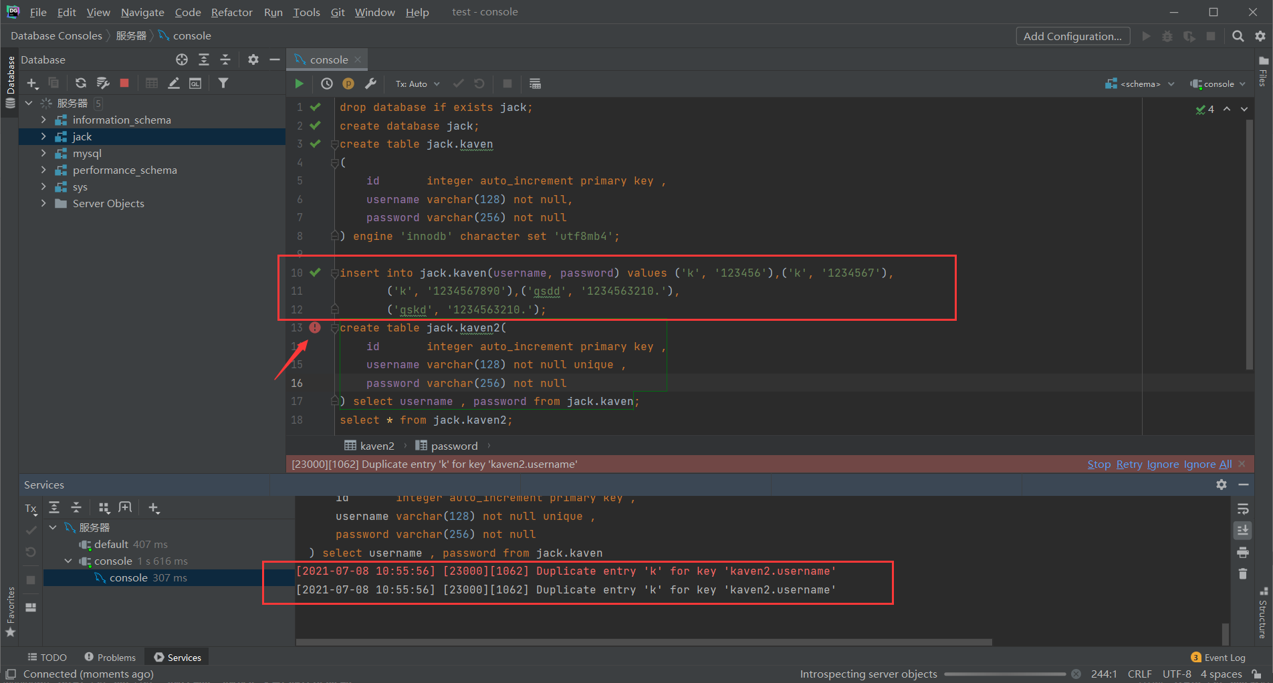Click the Filter funnel icon in Database toolbar
Image resolution: width=1273 pixels, height=683 pixels.
(x=223, y=83)
